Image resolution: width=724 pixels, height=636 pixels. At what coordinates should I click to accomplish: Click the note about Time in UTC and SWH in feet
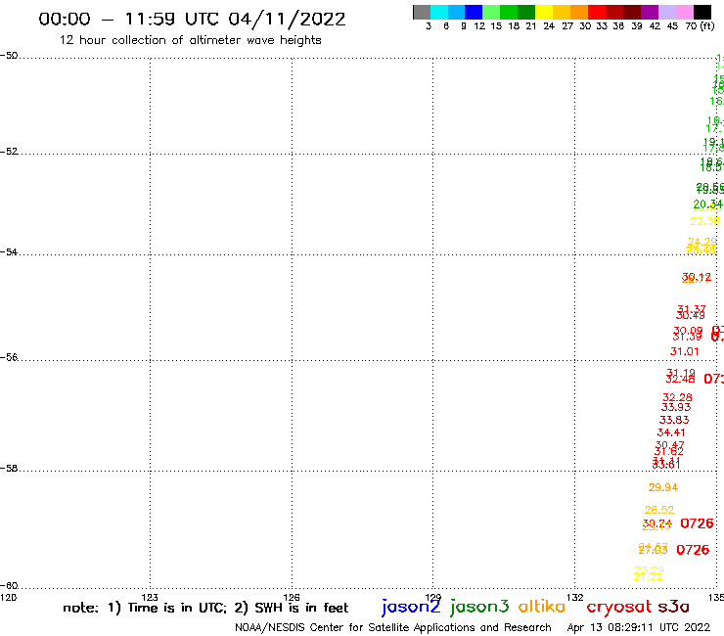205,608
